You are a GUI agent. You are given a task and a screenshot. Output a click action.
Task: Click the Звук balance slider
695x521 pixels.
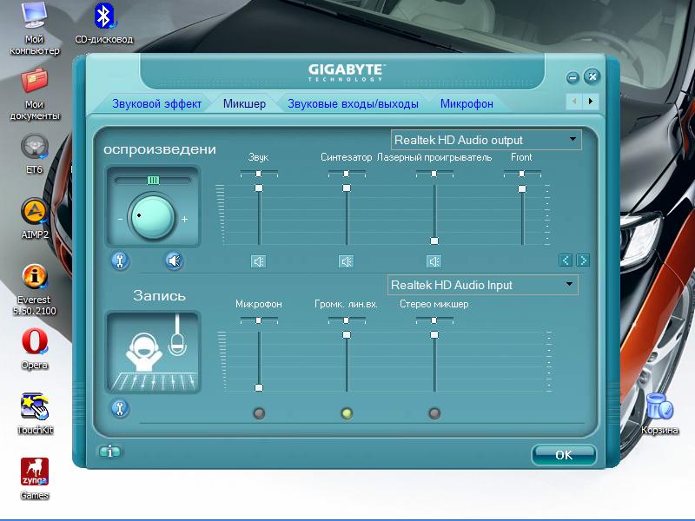[x=259, y=174]
